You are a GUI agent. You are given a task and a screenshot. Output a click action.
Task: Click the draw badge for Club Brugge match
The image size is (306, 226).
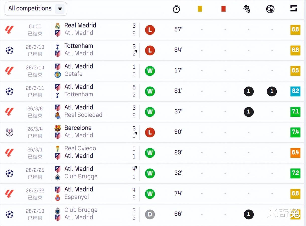click(x=150, y=214)
